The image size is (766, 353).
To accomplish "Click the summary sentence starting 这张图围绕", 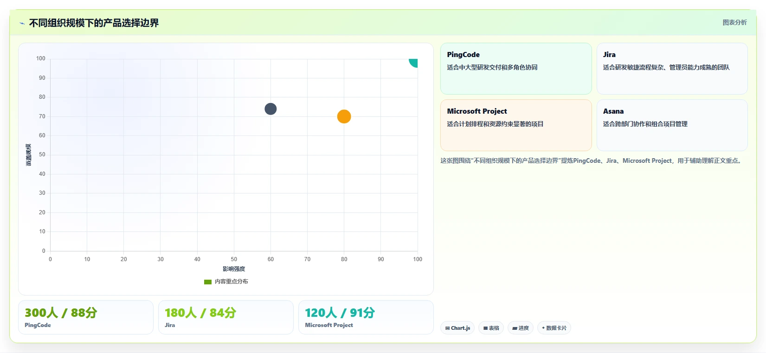I will (x=592, y=161).
